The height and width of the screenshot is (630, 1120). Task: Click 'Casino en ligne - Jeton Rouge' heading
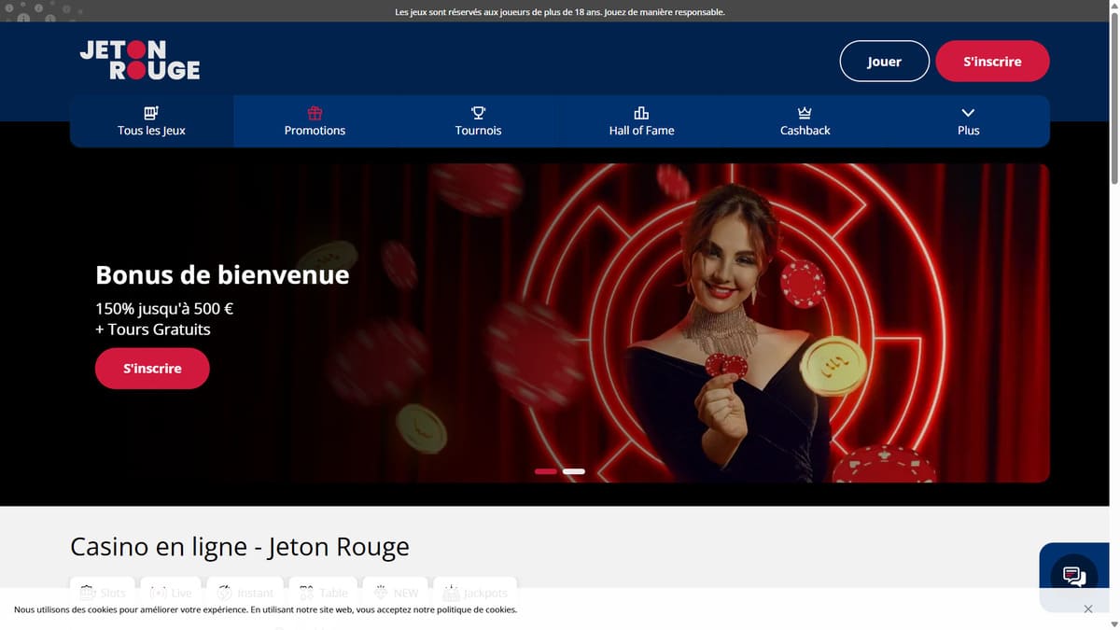[x=240, y=546]
